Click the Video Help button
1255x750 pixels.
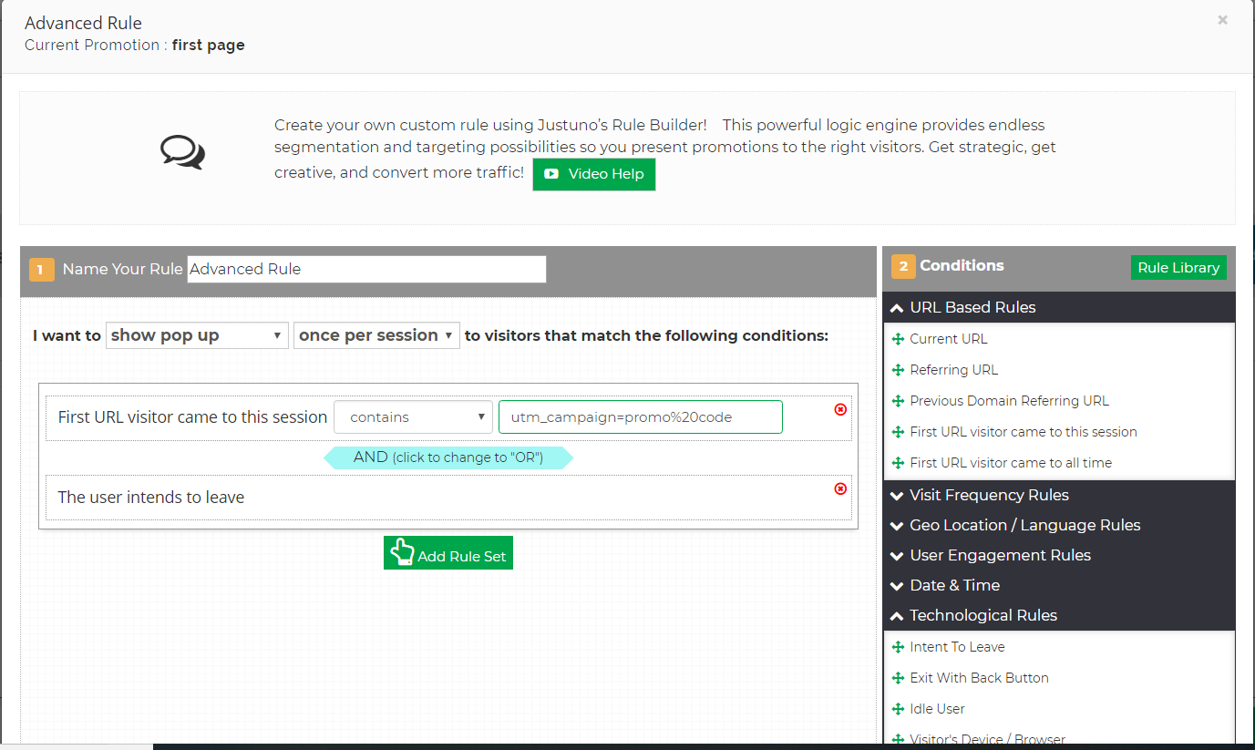[x=593, y=174]
